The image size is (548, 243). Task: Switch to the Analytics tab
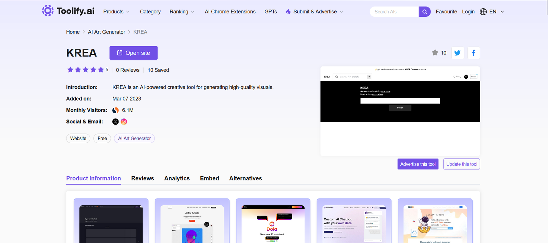point(177,178)
